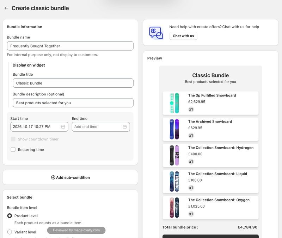This screenshot has width=282, height=238.
Task: Click the text 'The Archived Snowboard'
Action: (210, 121)
